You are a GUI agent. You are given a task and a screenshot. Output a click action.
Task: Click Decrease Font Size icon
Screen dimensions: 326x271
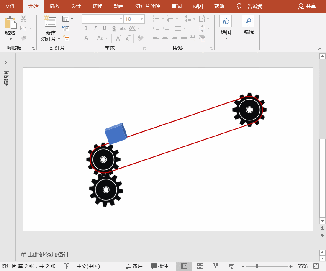click(x=128, y=38)
